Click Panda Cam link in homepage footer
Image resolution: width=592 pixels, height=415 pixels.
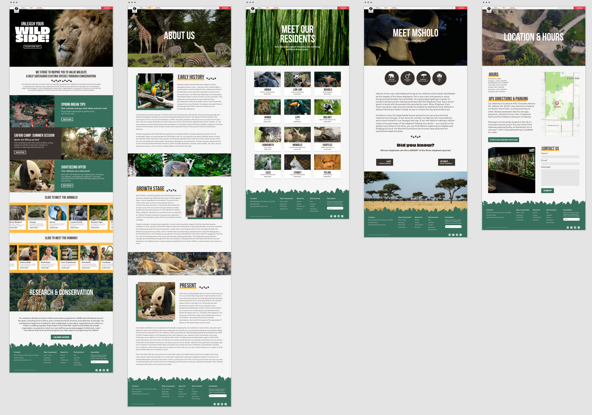click(x=47, y=360)
